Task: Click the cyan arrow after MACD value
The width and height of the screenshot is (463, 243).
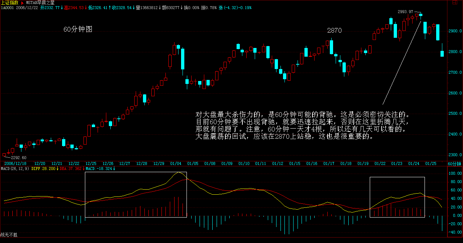Action: (114, 169)
